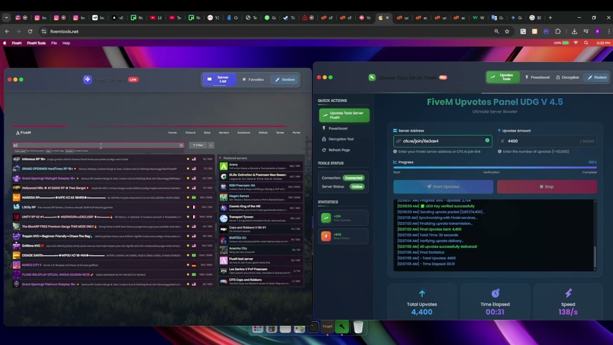
Task: Open the browser downloads icon
Action: coord(574,31)
